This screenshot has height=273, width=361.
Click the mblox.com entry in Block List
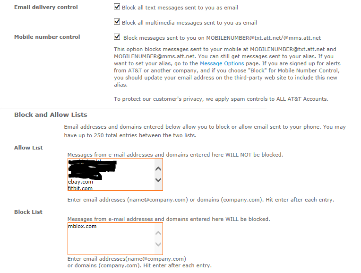click(x=82, y=226)
